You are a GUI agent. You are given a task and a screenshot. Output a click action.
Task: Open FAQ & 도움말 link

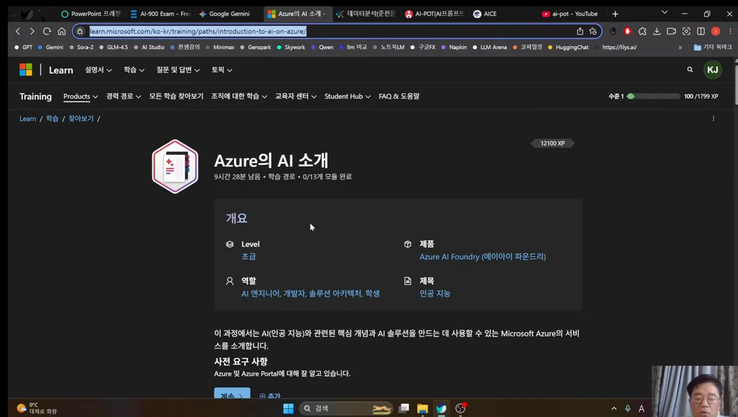coord(399,96)
